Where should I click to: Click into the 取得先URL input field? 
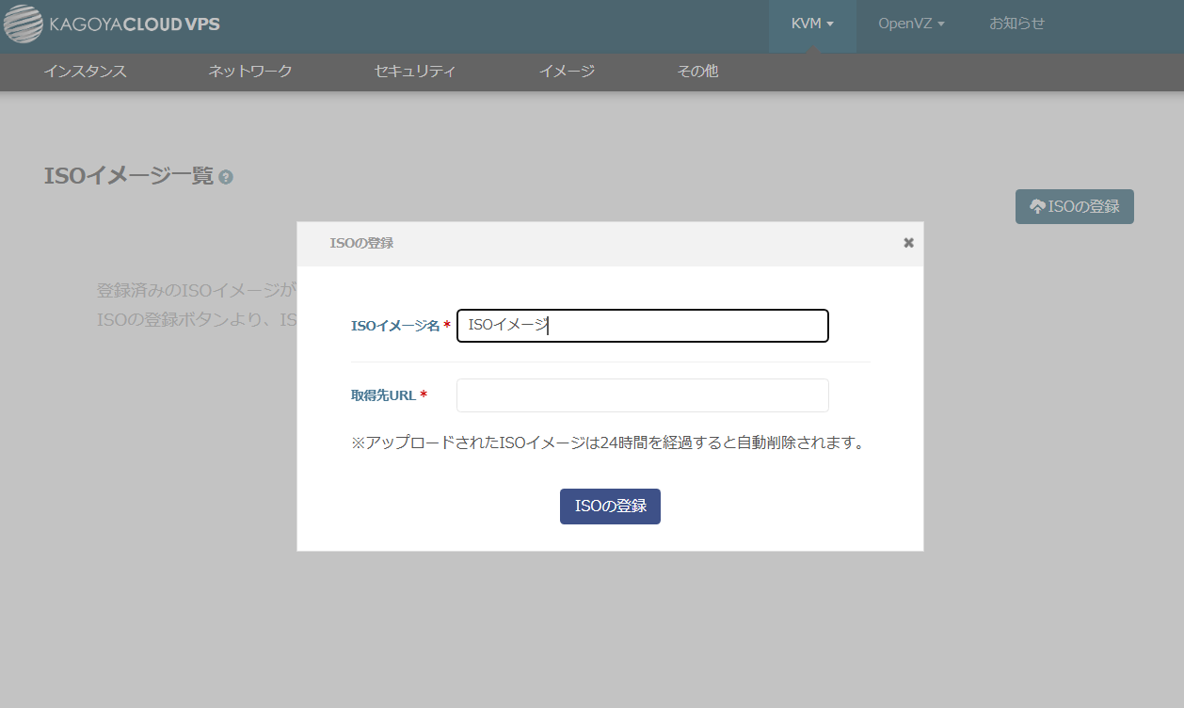[642, 395]
